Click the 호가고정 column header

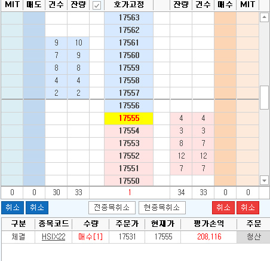point(128,5)
